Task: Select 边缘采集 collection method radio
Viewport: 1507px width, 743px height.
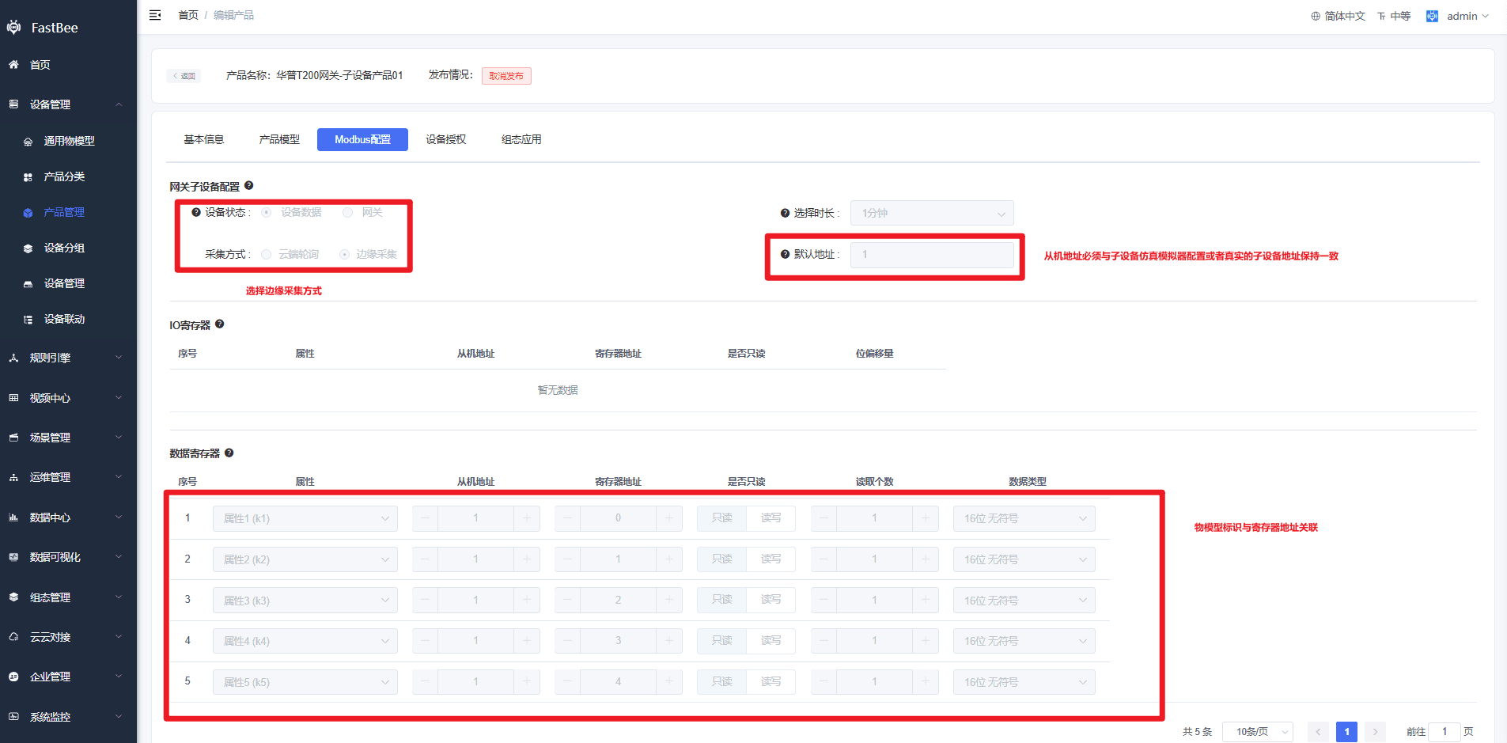Action: tap(344, 254)
